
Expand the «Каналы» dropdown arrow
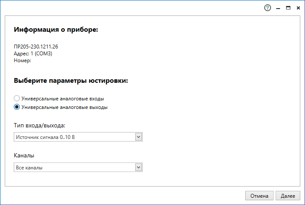pos(138,167)
